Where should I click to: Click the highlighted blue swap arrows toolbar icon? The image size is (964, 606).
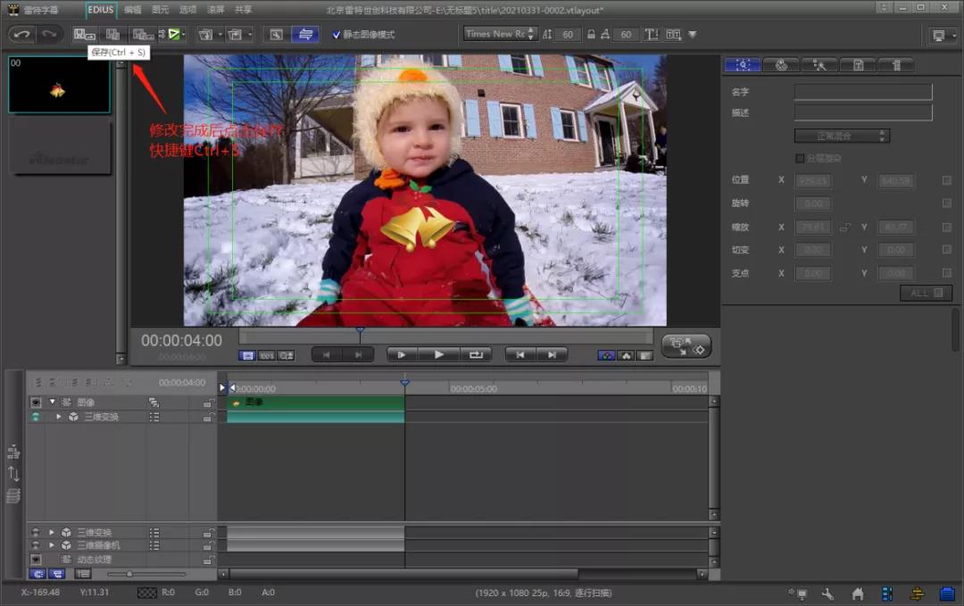pos(305,35)
